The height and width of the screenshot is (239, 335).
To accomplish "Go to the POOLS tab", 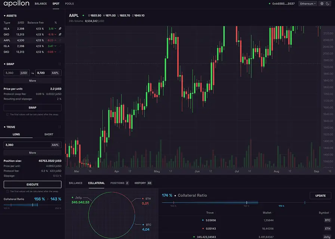I will (70, 4).
